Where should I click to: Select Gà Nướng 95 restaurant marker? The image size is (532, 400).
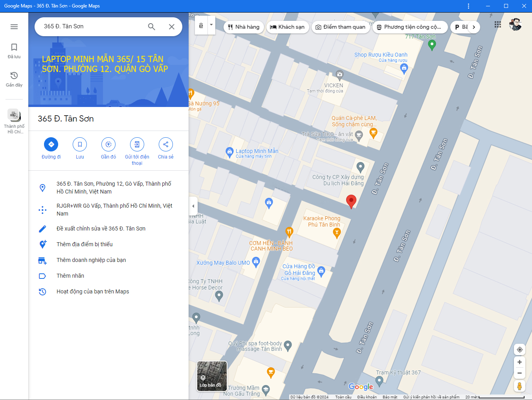click(191, 94)
